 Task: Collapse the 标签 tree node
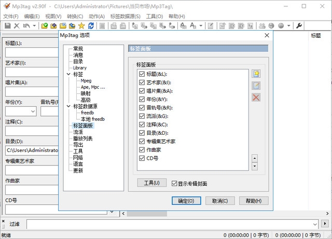[68, 74]
